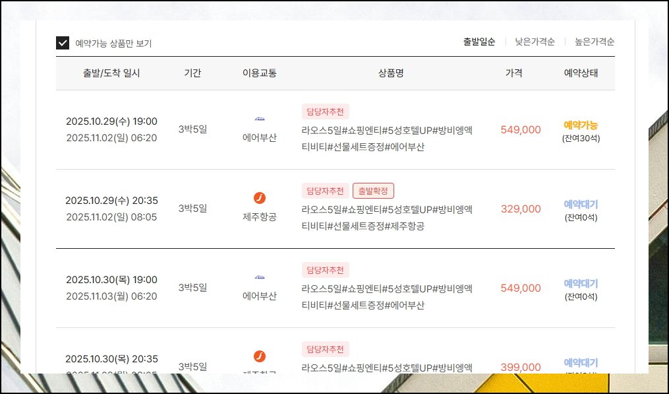The height and width of the screenshot is (394, 669).
Task: Click the price 399,000
Action: (521, 367)
